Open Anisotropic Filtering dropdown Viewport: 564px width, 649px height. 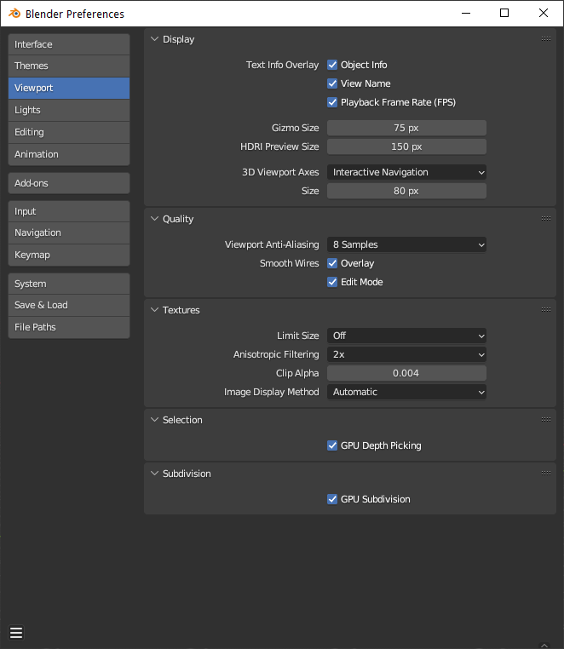point(406,354)
